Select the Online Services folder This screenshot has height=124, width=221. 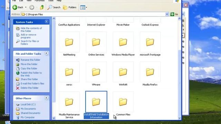96,44
